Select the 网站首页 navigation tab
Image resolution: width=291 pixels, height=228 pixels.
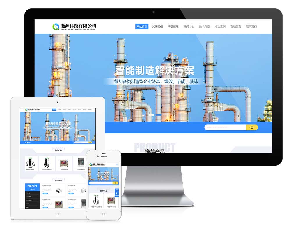[x=142, y=27]
